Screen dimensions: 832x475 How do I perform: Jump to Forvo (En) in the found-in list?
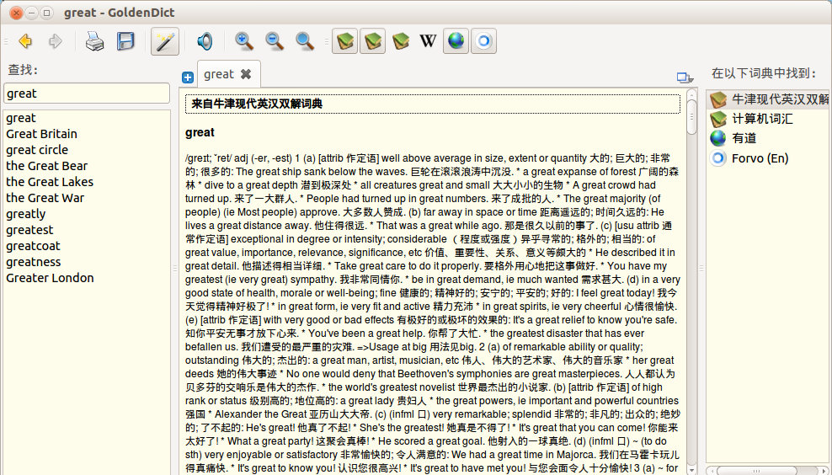(x=768, y=158)
